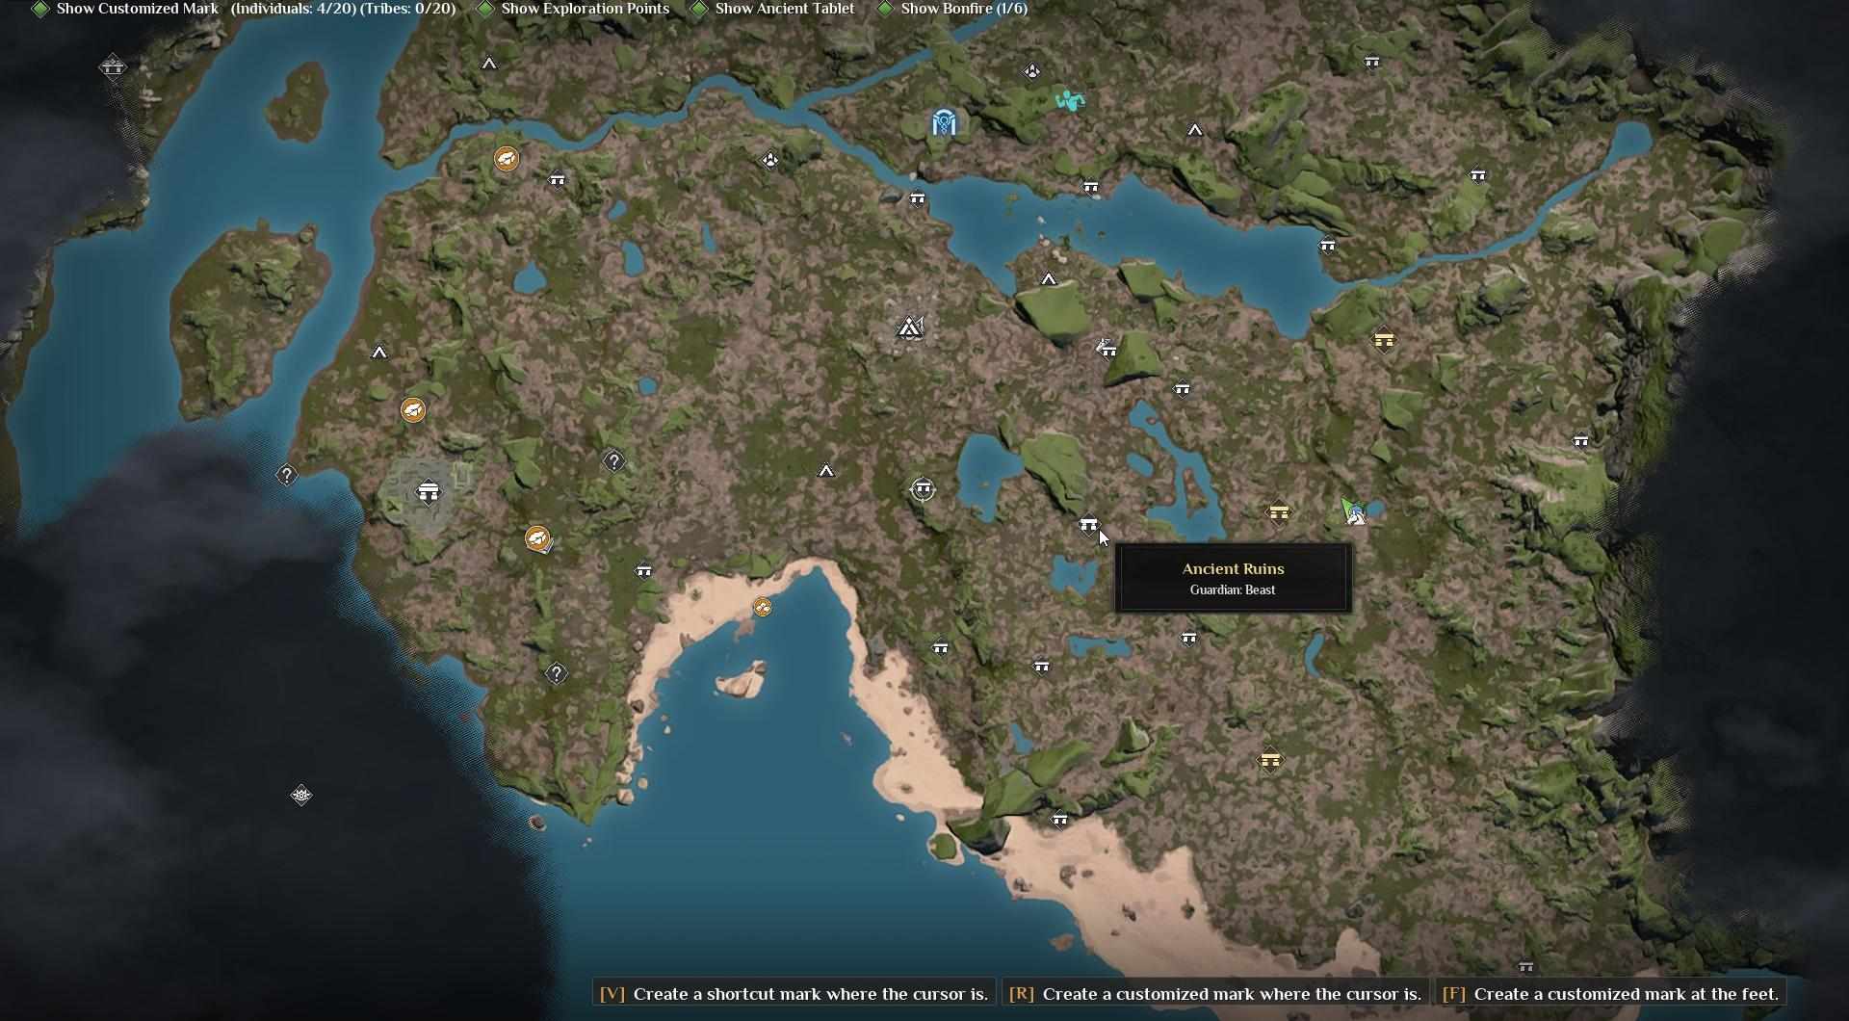Viewport: 1849px width, 1021px height.
Task: Select the orange mount icon just southeast of the grey settlement
Action: click(x=537, y=538)
